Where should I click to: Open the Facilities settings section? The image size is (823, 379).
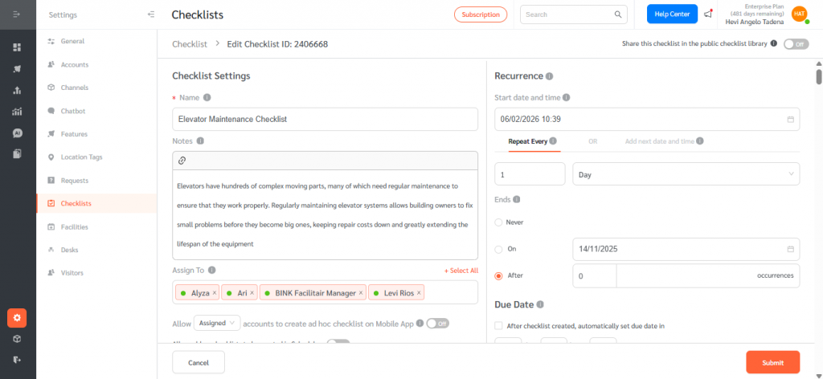coord(74,226)
